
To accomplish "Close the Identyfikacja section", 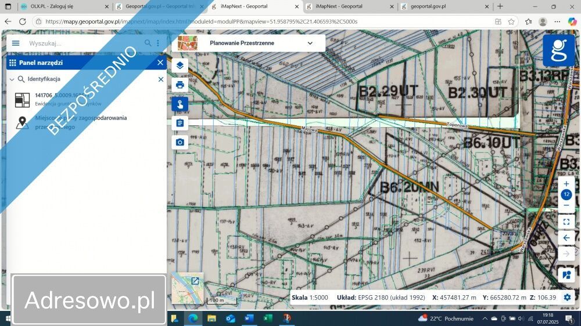I will pyautogui.click(x=161, y=79).
